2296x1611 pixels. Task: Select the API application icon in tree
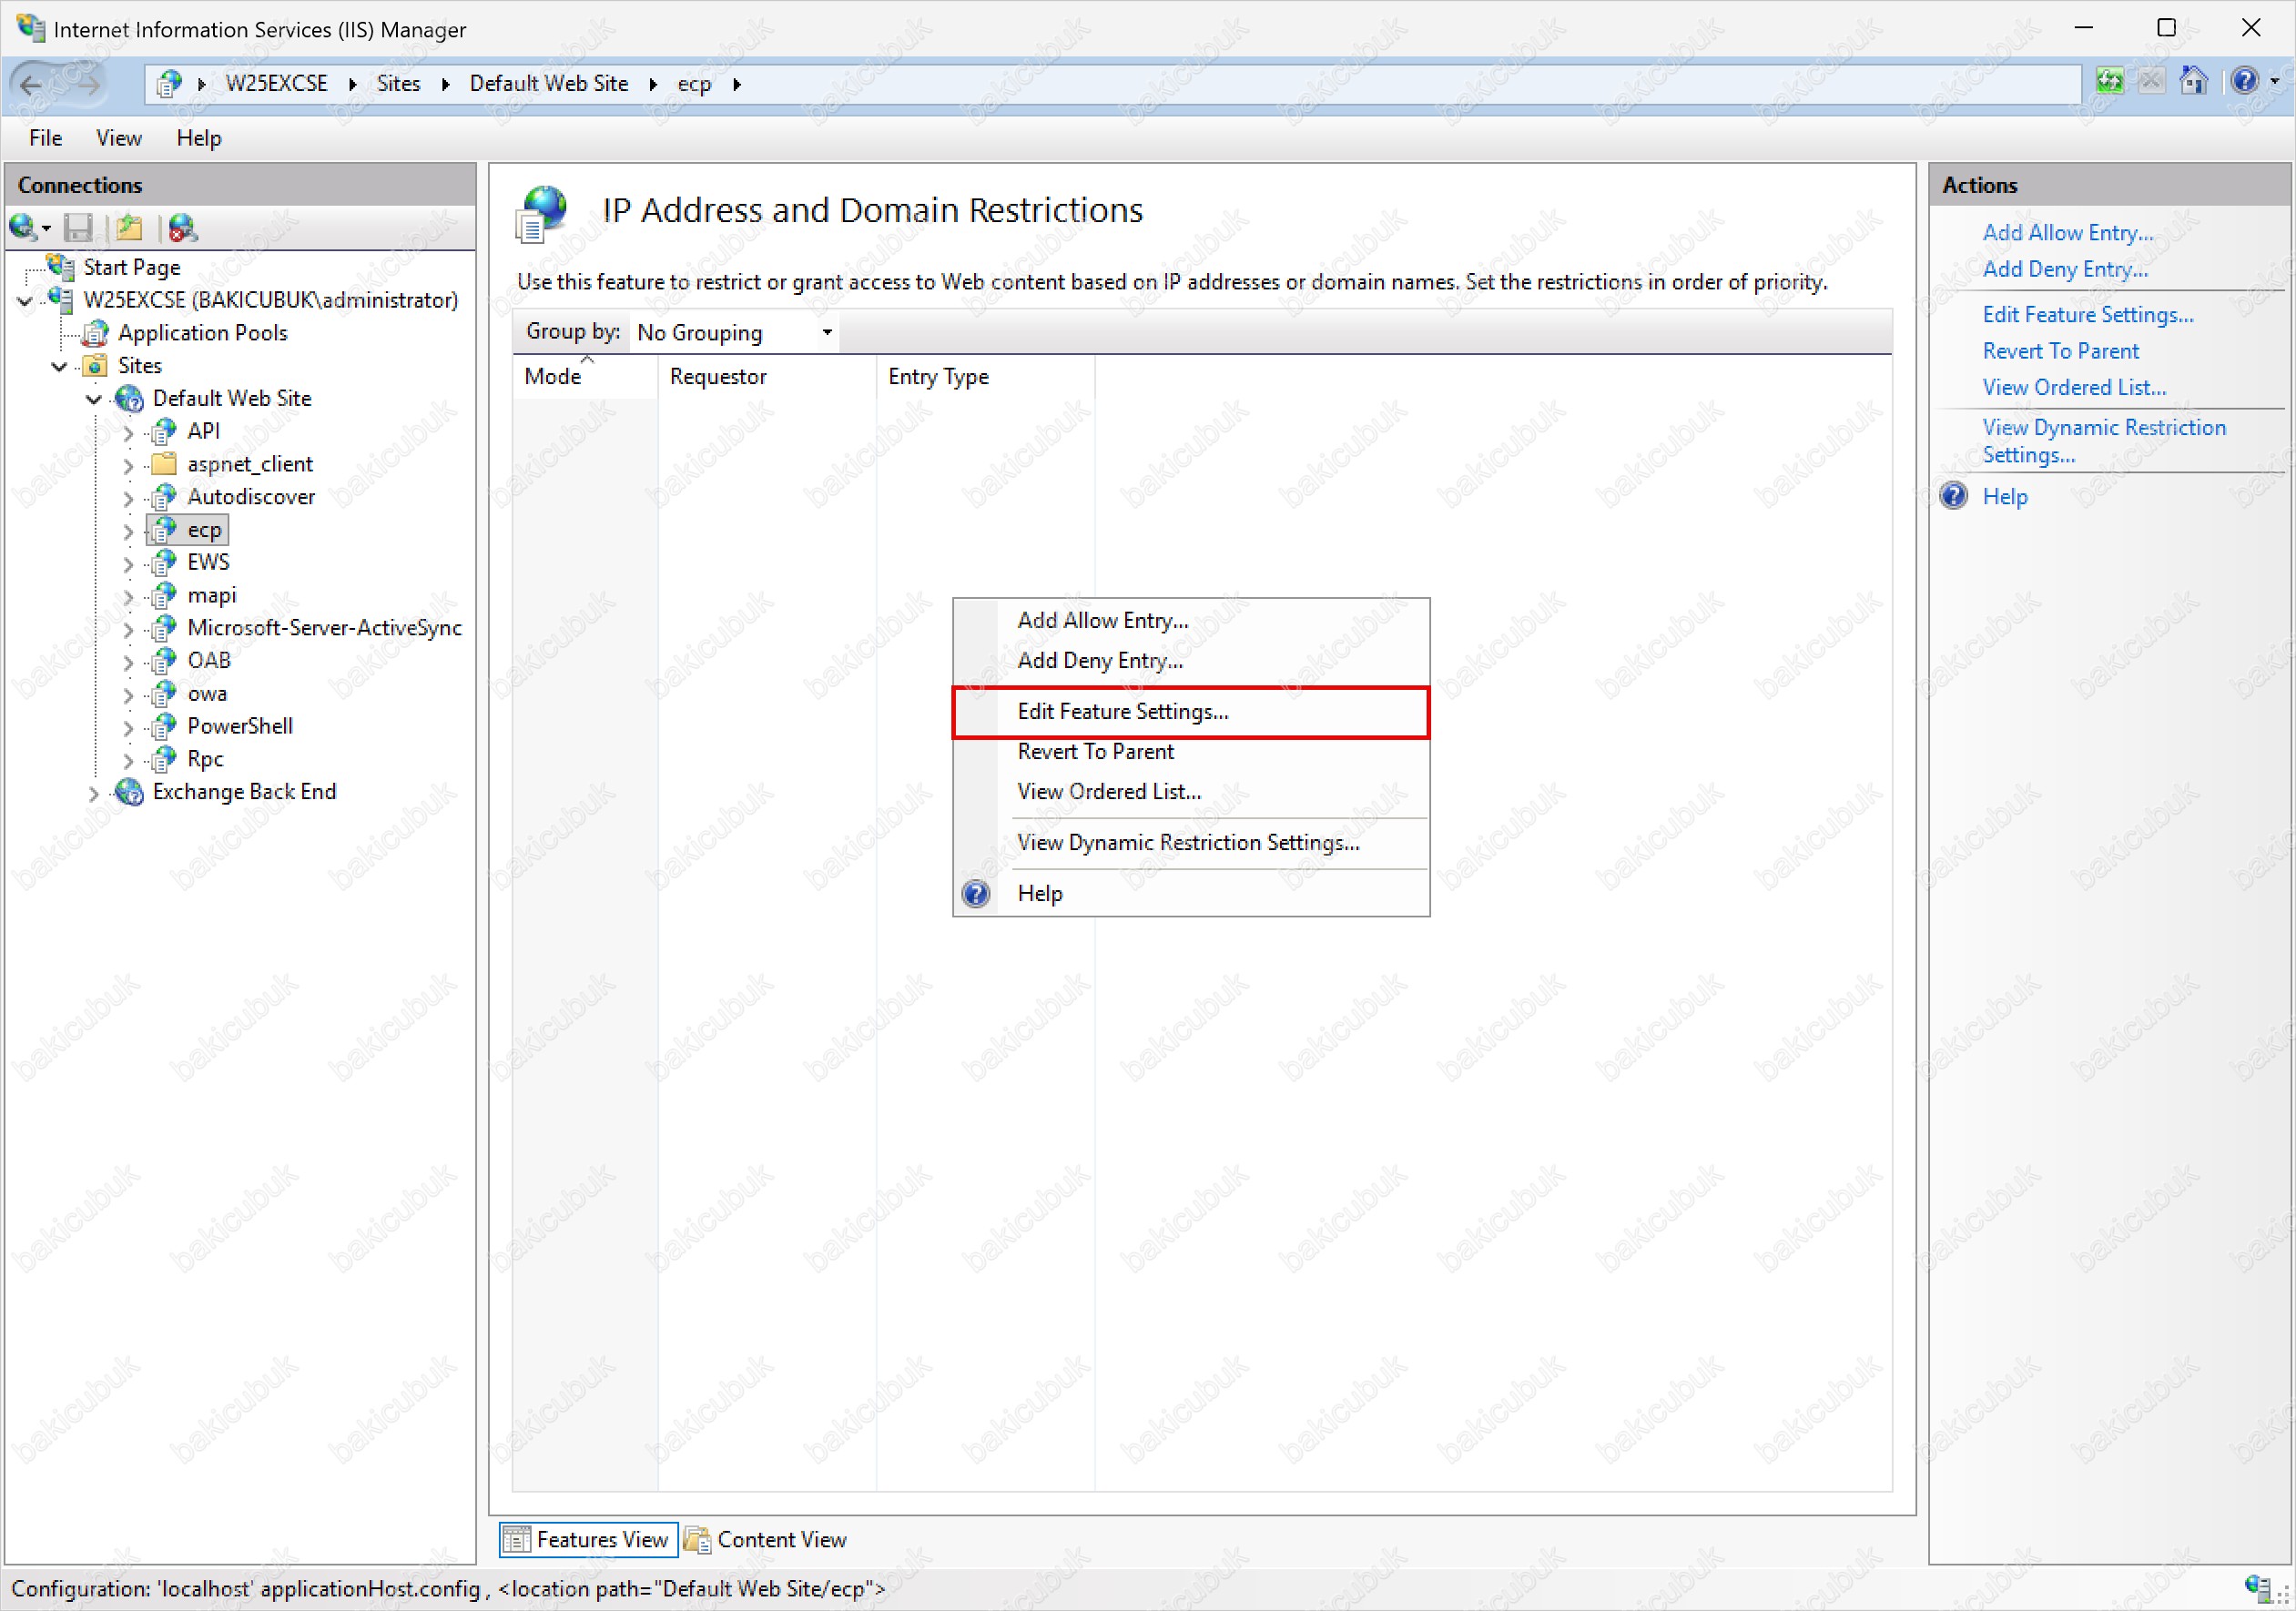click(164, 431)
